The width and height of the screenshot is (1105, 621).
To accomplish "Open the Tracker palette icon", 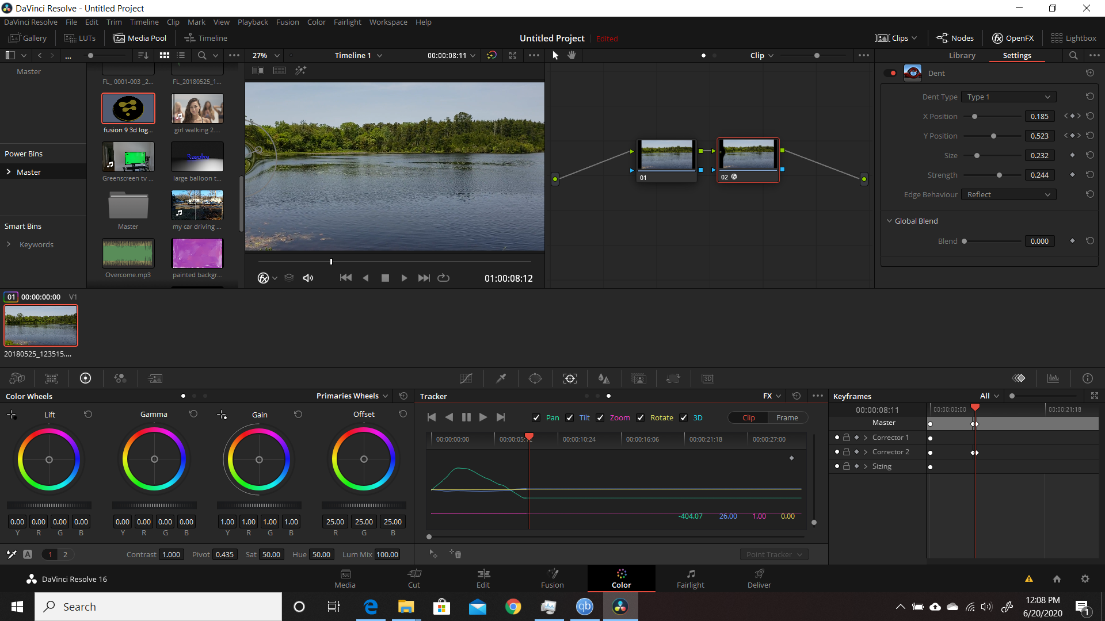I will tap(570, 378).
